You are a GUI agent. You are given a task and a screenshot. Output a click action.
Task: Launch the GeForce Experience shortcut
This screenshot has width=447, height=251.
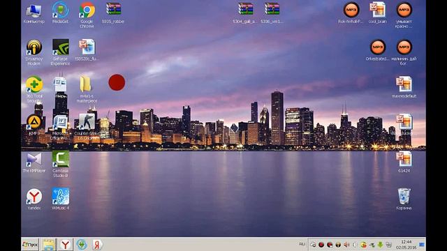(60, 52)
